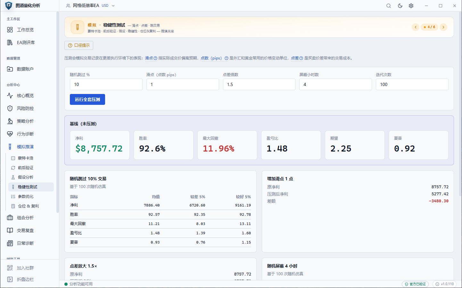Open 日常诊断 newspaper icon
Screen dimensions: 462x288
[x=10, y=243]
